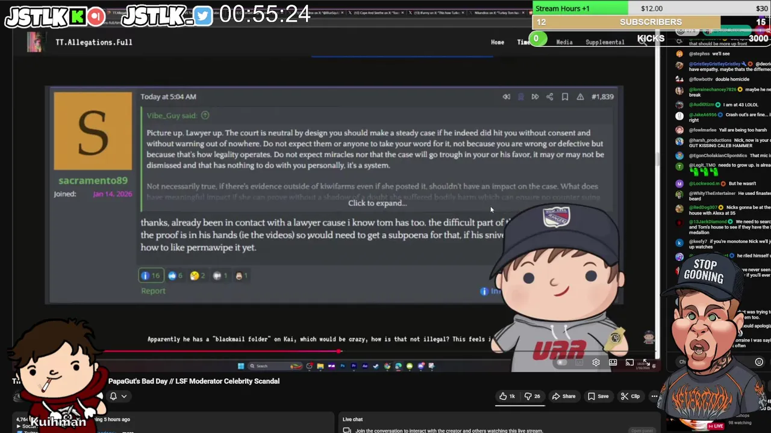
Task: Click timestamp Today at 5:04 AM
Action: click(168, 97)
